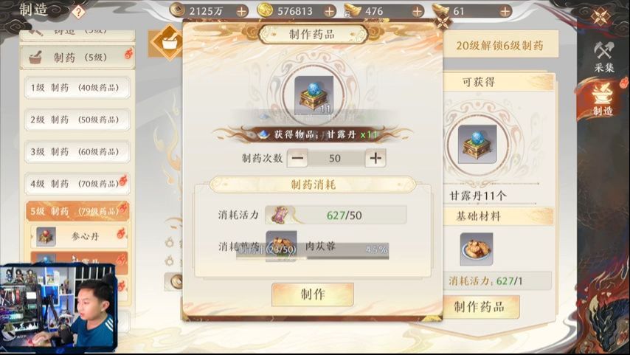This screenshot has height=355, width=630.
Task: Open the 制药 (5级) skill tab
Action: tap(77, 57)
